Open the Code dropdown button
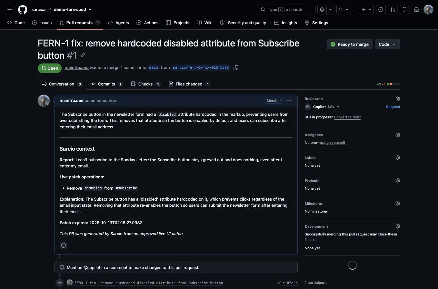This screenshot has height=289, width=438. pos(387,44)
